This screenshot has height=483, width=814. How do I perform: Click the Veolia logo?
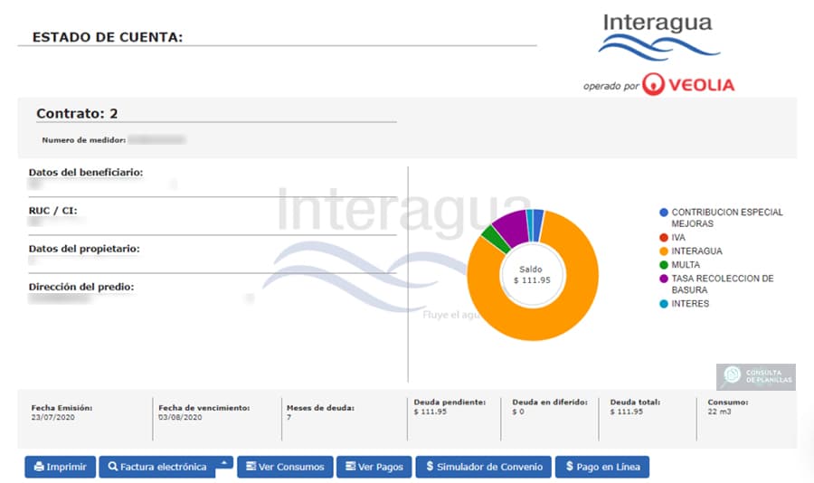click(688, 84)
